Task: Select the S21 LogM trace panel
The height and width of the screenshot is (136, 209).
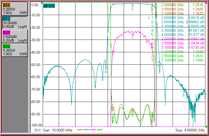Action: (15, 36)
